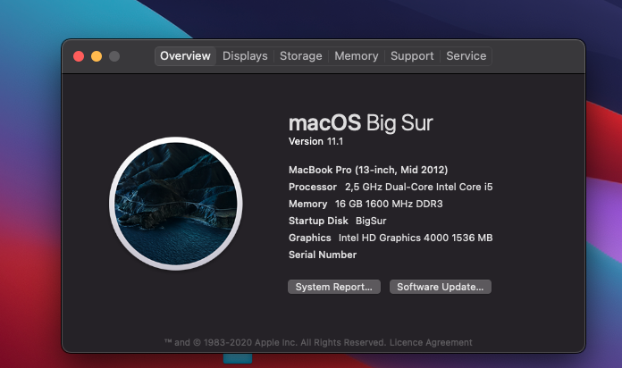Select the Memory tab
The height and width of the screenshot is (368, 622).
[357, 56]
